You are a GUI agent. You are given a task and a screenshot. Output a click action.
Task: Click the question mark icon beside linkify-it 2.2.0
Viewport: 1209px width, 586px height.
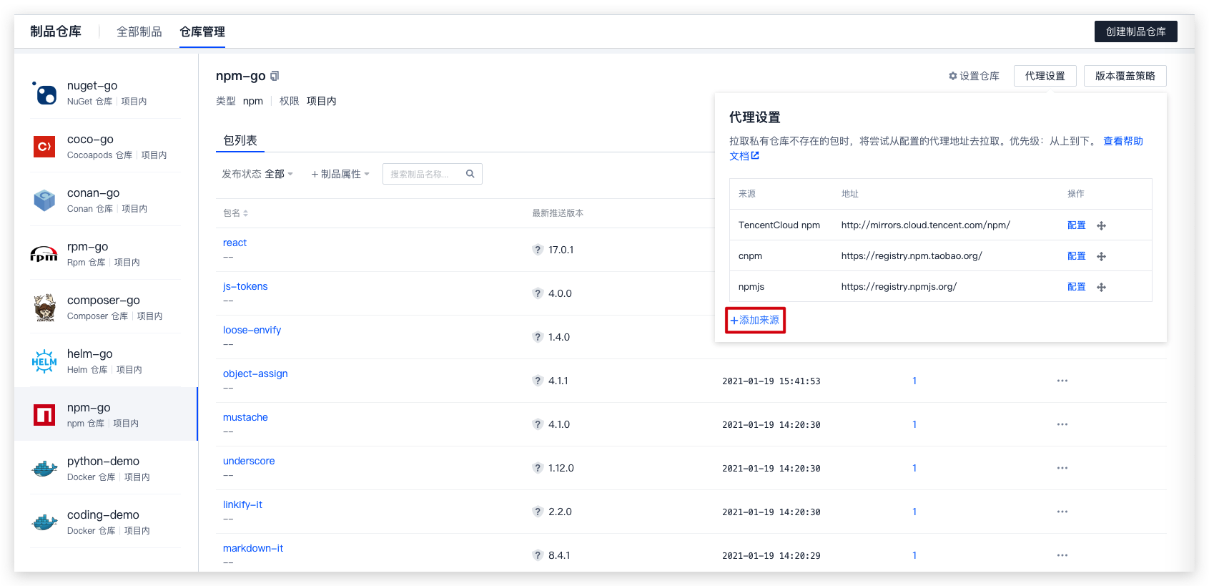(x=538, y=512)
